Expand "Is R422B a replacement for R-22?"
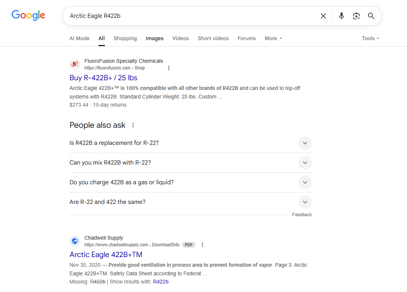 click(305, 143)
